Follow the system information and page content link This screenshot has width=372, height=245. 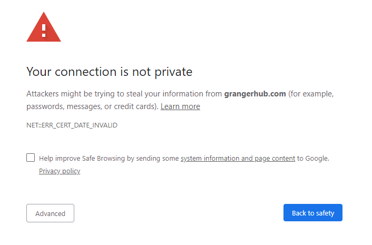238,158
